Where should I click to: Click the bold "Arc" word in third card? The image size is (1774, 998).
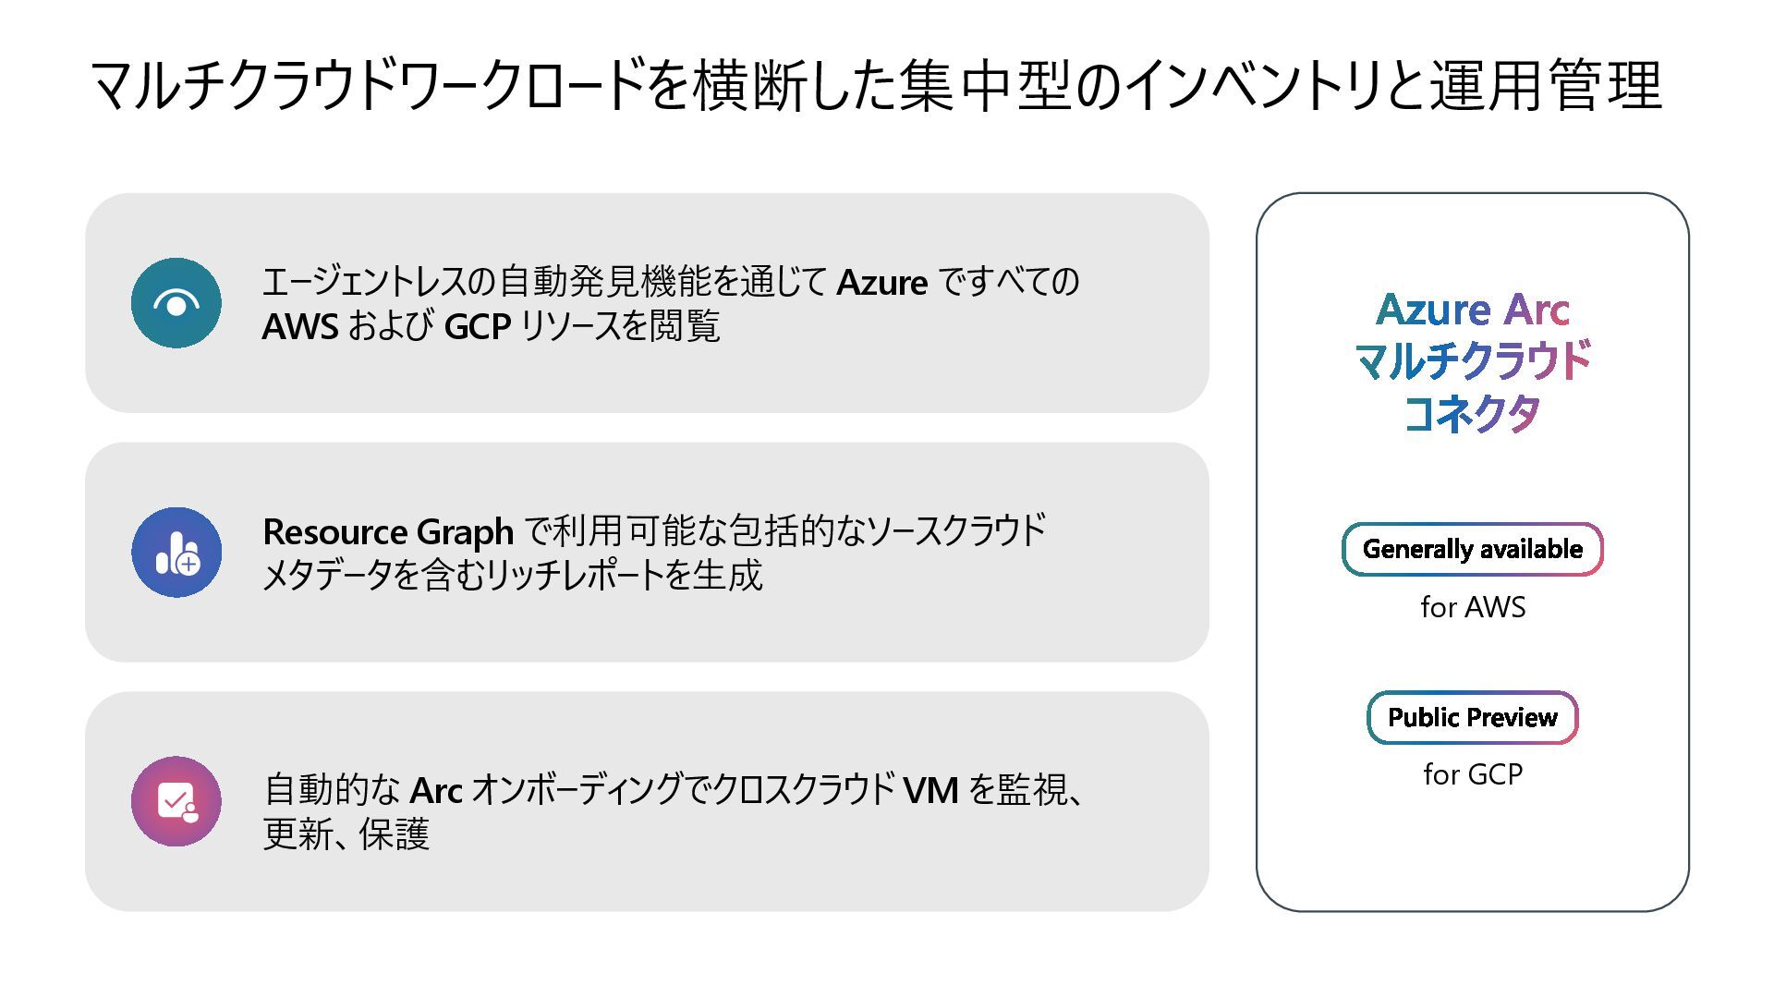(x=435, y=791)
